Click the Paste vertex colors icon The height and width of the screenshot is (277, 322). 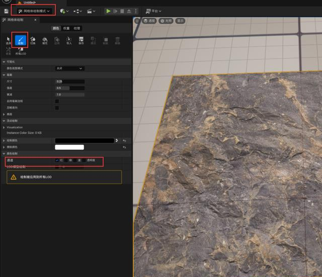tap(105, 40)
